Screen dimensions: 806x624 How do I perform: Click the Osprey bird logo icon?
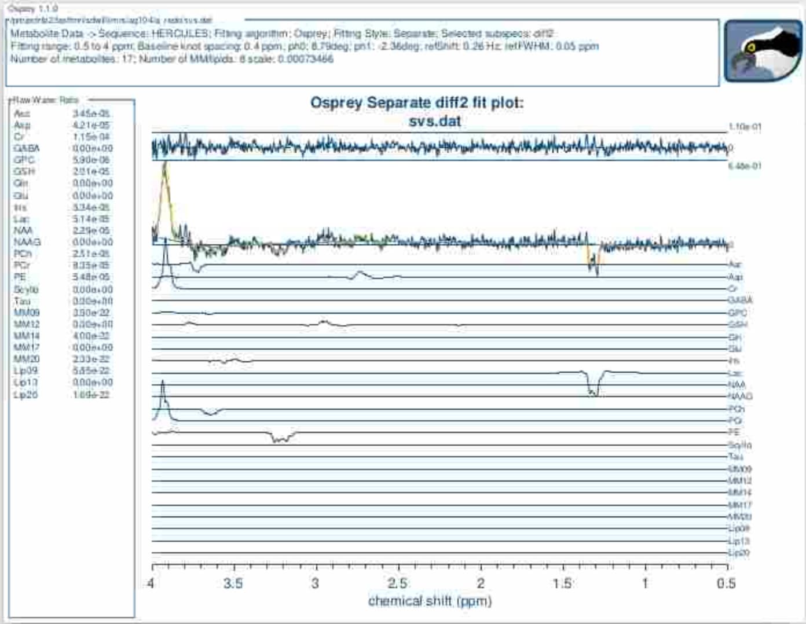[x=763, y=50]
